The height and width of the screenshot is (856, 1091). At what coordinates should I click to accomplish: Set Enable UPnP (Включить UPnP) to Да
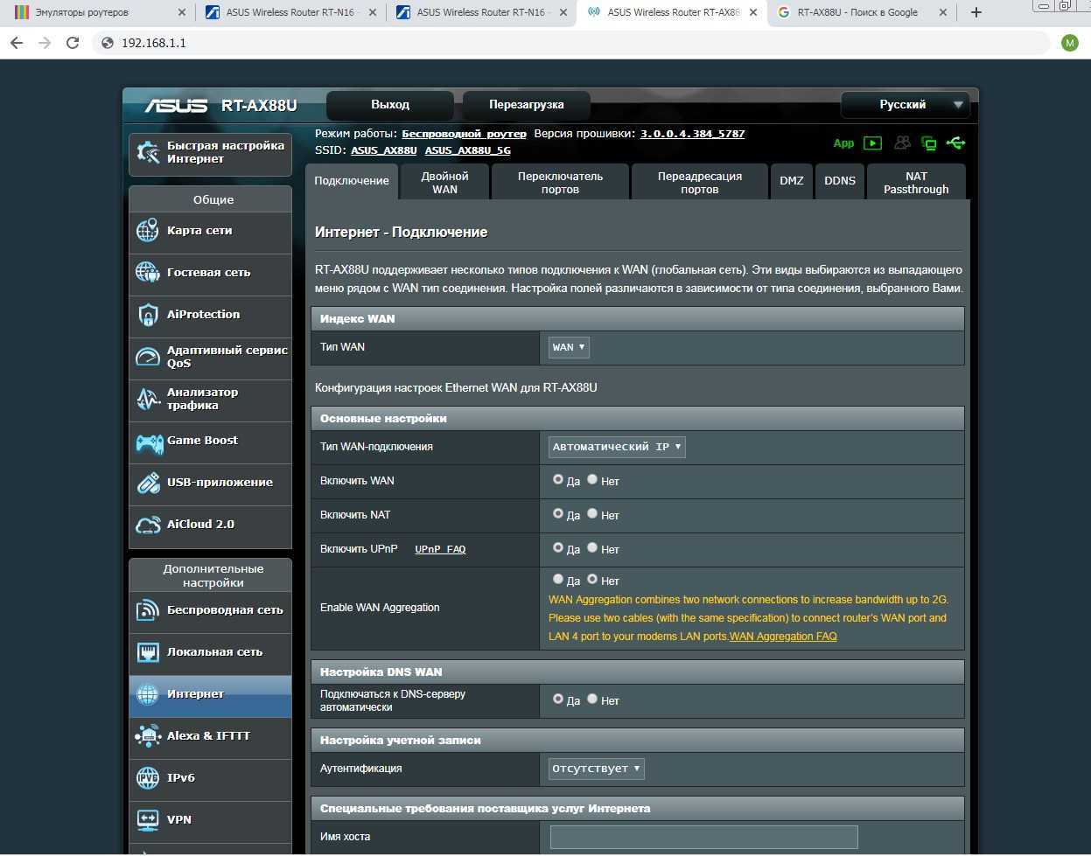(x=558, y=548)
